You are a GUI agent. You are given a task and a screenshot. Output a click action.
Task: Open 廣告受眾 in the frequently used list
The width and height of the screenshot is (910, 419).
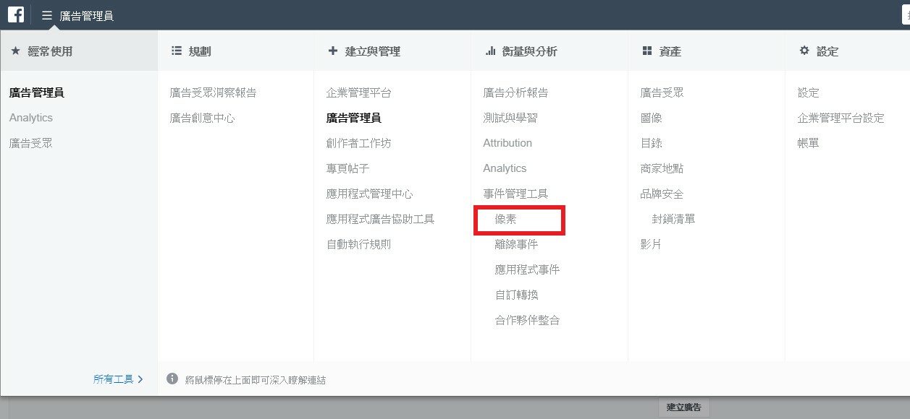31,143
